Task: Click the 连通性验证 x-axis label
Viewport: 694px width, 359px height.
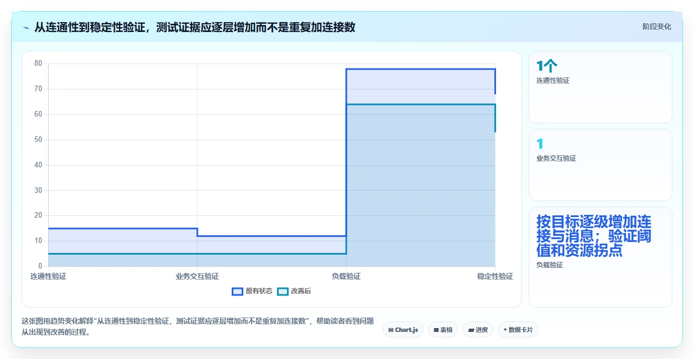Action: tap(48, 276)
